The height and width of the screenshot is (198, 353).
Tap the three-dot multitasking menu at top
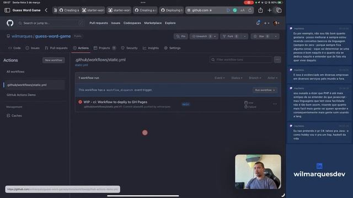[x=143, y=2]
